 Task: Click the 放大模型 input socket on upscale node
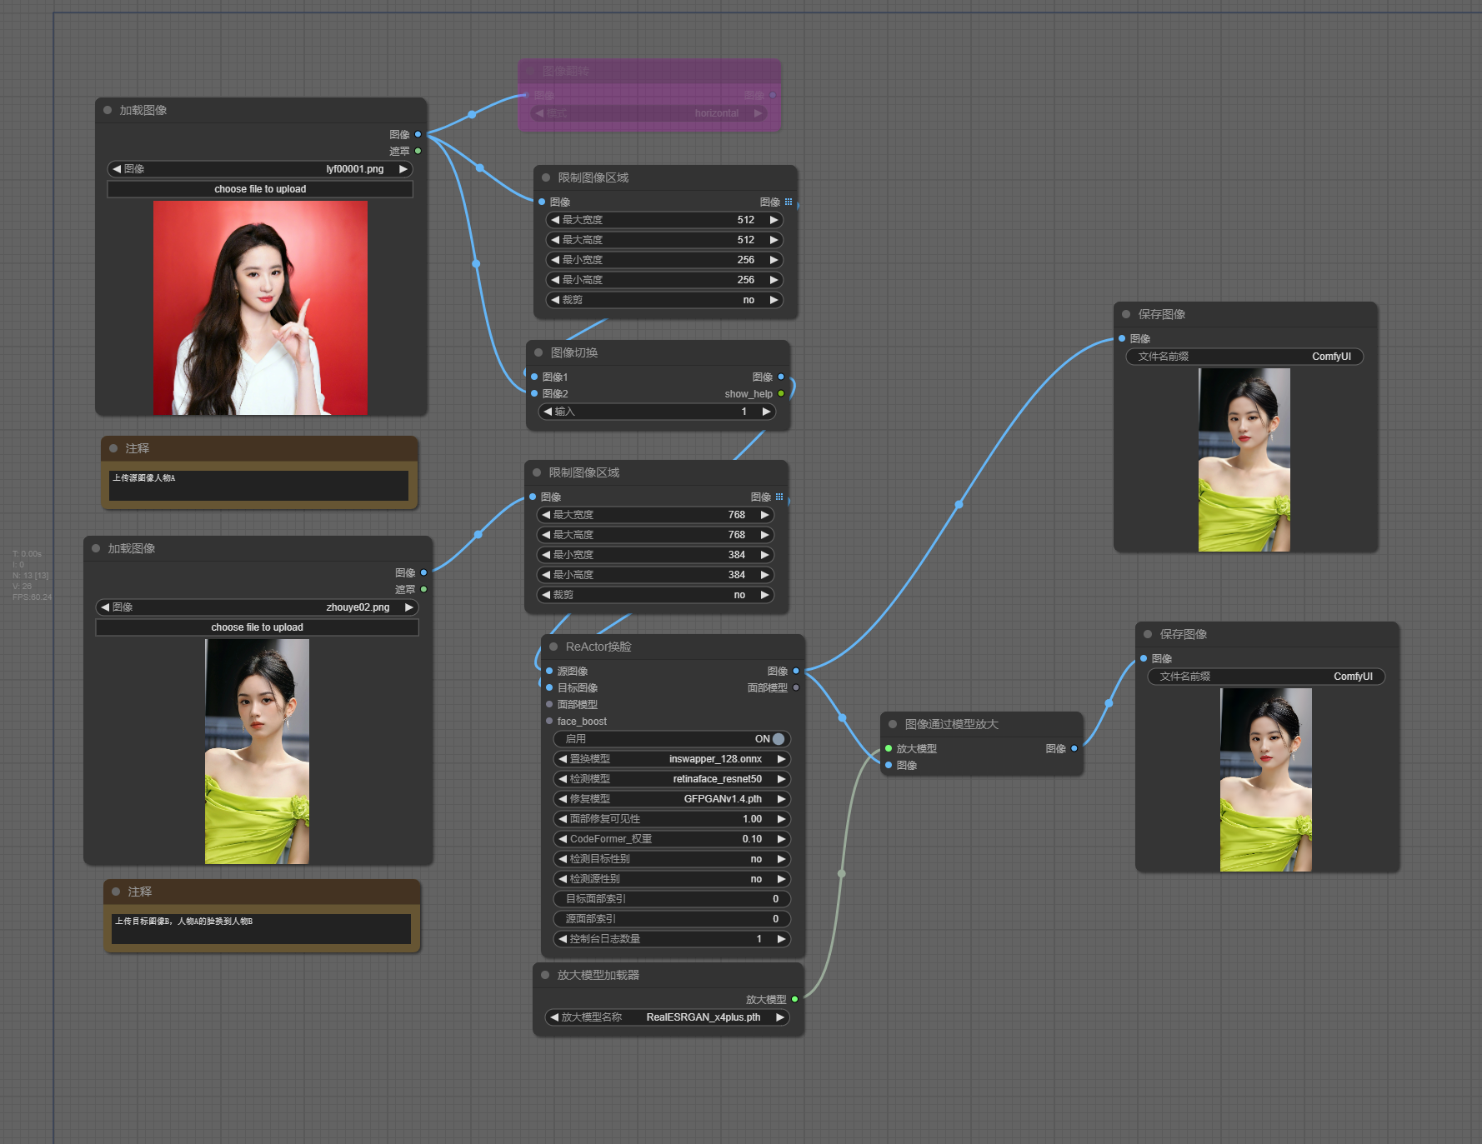pyautogui.click(x=889, y=748)
